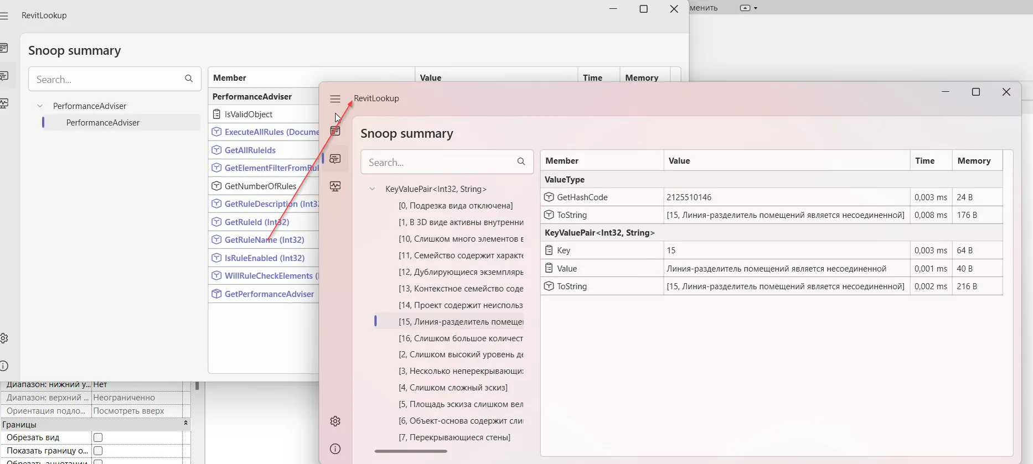Image resolution: width=1033 pixels, height=464 pixels.
Task: Click the icon of ToString row with 0,008 ms
Action: tap(549, 215)
